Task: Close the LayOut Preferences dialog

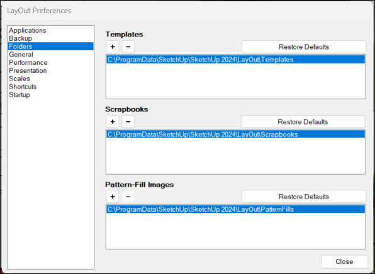Action: [x=344, y=261]
